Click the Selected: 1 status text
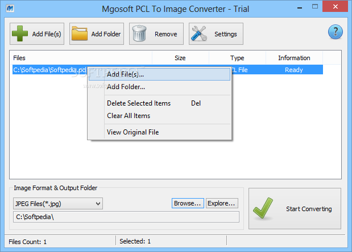Viewport: 352px width, 252px height. [135, 241]
